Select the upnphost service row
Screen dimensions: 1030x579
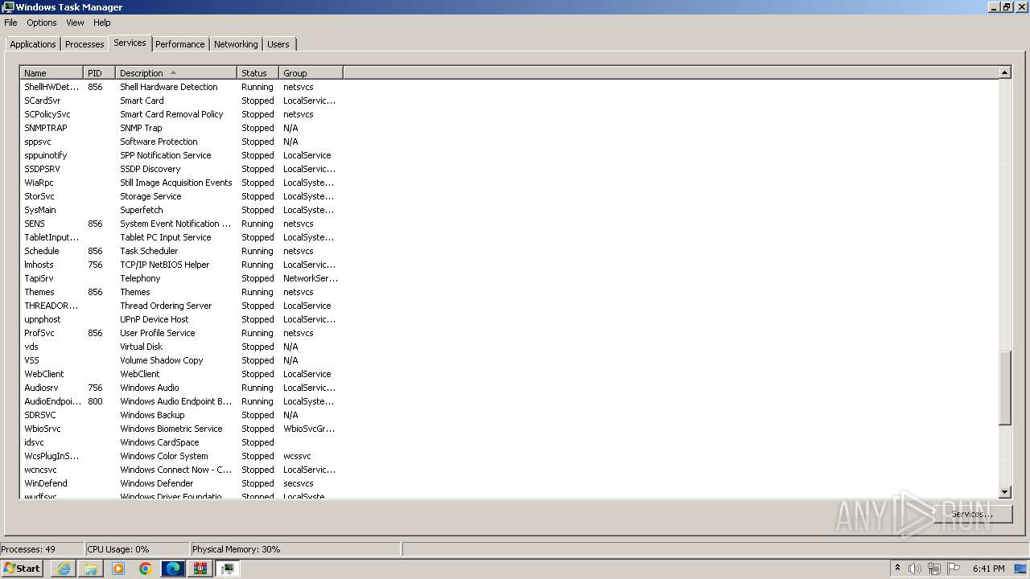[x=182, y=319]
